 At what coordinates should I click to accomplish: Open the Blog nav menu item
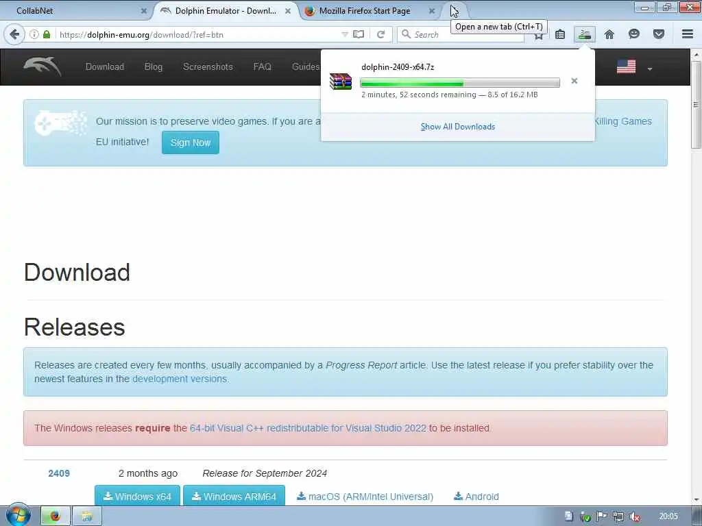pos(153,66)
